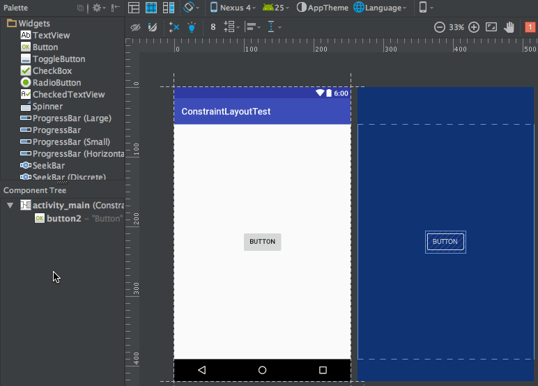Zoom in with the plus icon
Screen dimensions: 538x386
coord(474,27)
